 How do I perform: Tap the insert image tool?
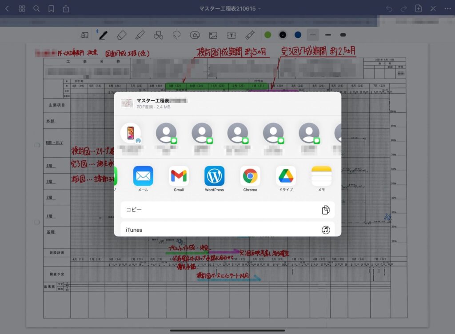point(213,35)
